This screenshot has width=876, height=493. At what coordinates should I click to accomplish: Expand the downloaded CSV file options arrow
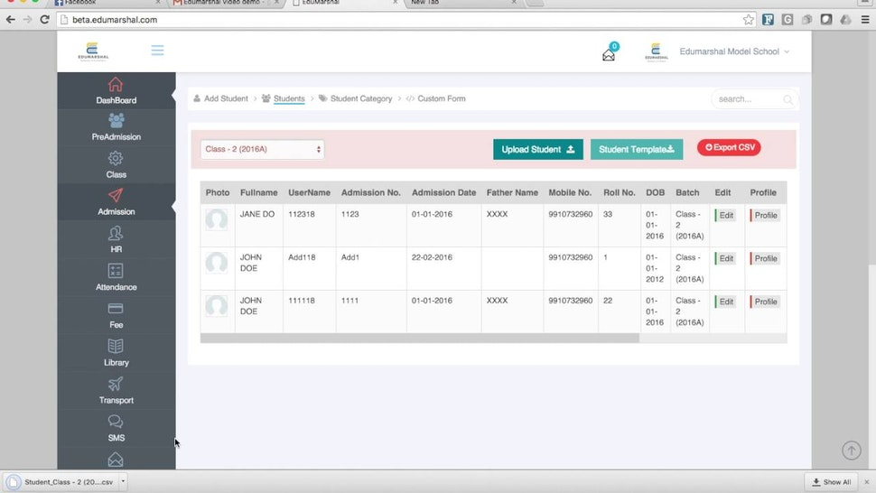(123, 480)
